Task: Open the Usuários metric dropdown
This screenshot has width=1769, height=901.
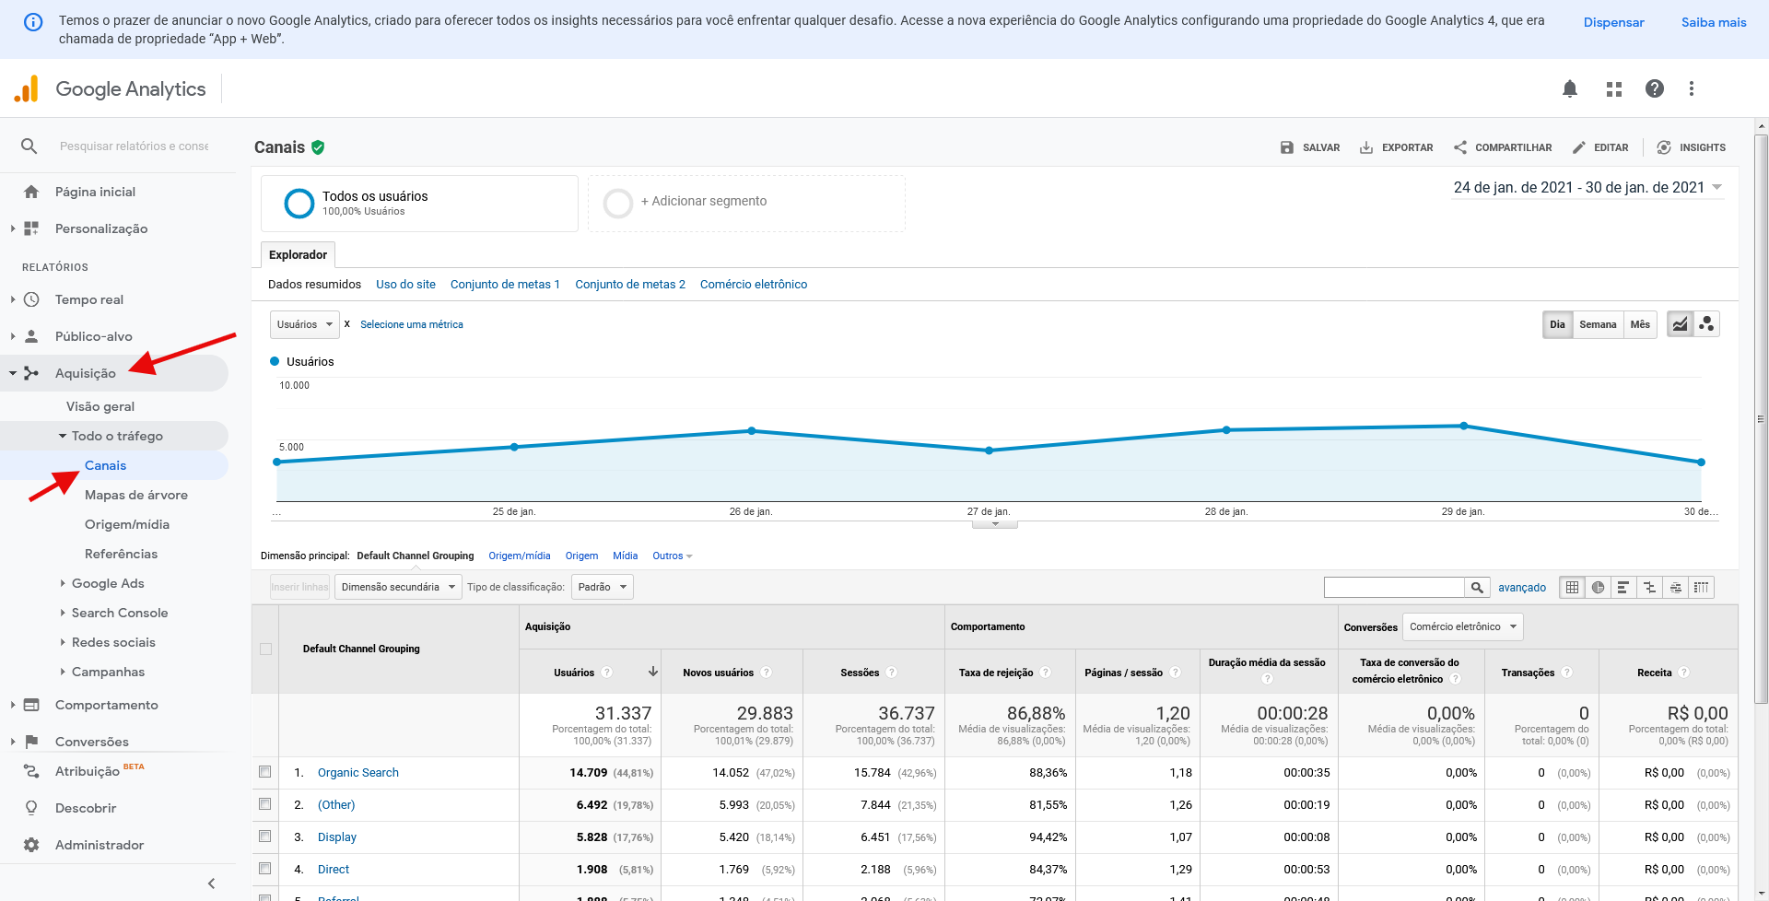Action: pos(304,324)
